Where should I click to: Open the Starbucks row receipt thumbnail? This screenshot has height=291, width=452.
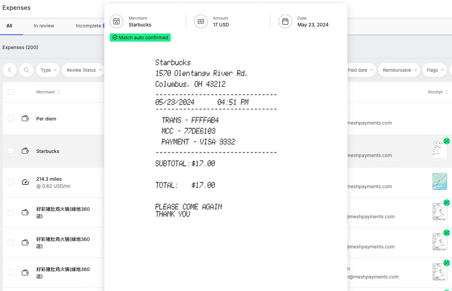click(x=439, y=150)
